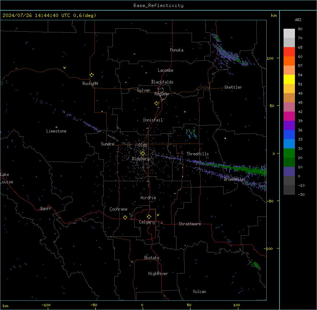The height and width of the screenshot is (310, 317).
Task: Click the bright yellow swatch in dBZ legend
Action: tap(289, 79)
